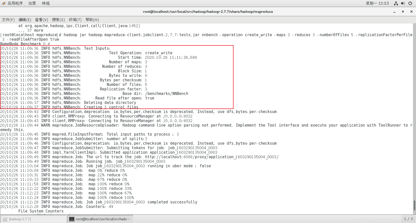The image size is (416, 223).
Task: Click 'Submitted application application_1603290135004_0003' line
Action: [x=109, y=152]
